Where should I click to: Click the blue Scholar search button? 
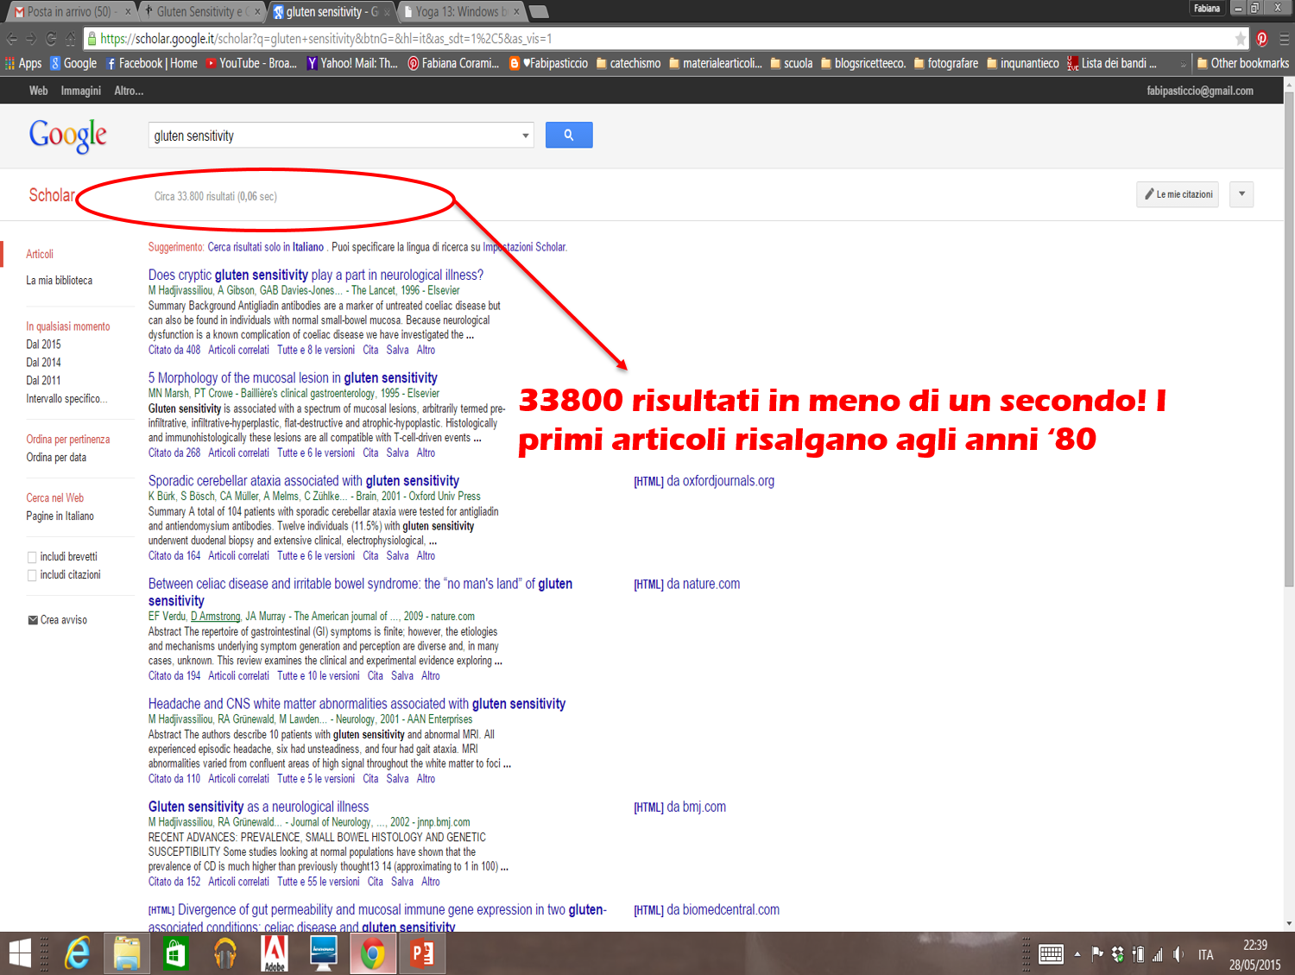tap(569, 135)
